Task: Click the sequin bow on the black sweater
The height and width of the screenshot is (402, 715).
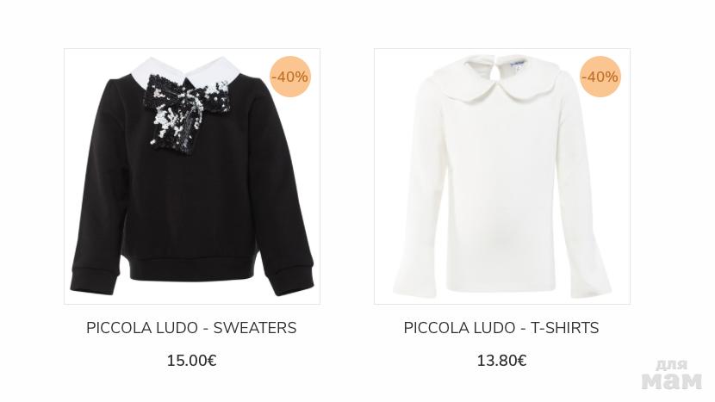Action: click(x=184, y=111)
